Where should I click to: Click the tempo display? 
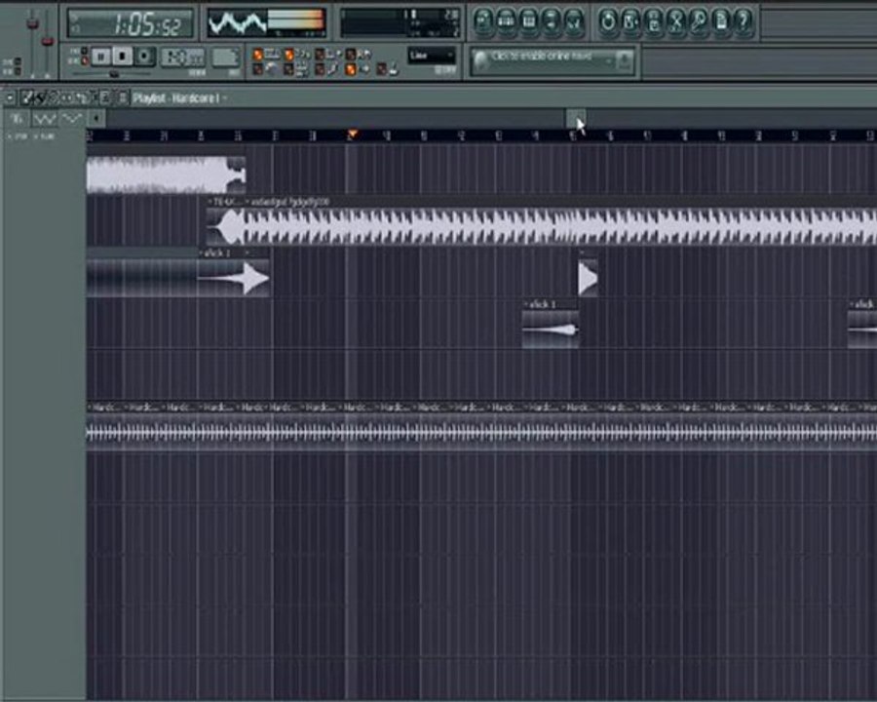pyautogui.click(x=183, y=58)
